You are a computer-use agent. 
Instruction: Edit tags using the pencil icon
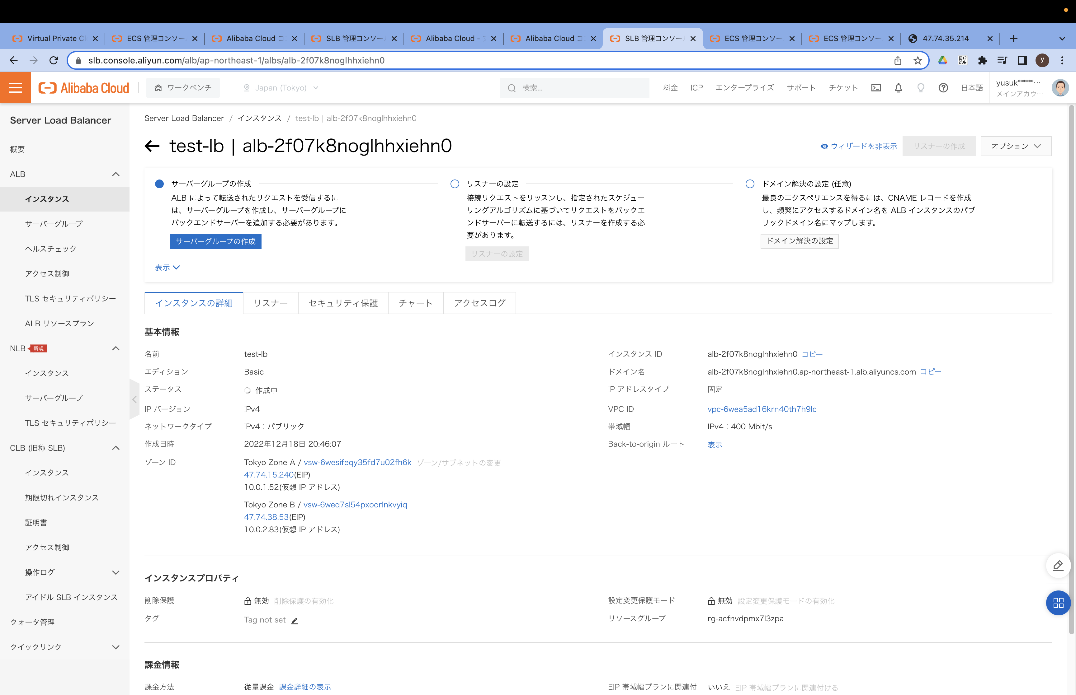pos(295,621)
